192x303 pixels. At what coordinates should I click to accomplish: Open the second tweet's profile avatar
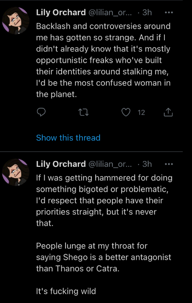(16, 172)
